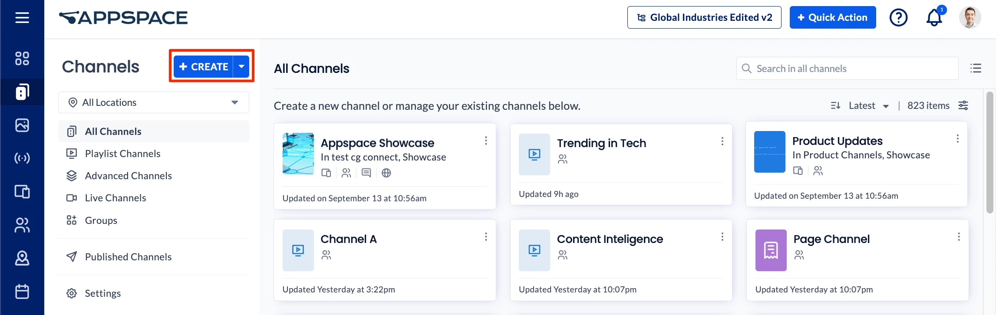The height and width of the screenshot is (315, 996).
Task: Open the Trending in Tech channel title
Action: [601, 143]
